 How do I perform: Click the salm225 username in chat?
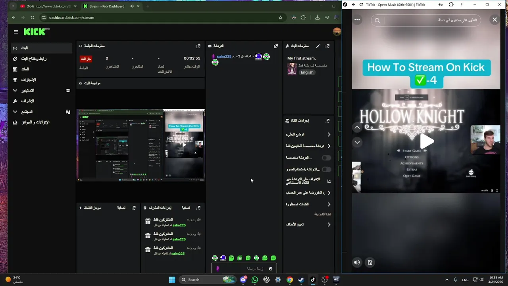tap(224, 56)
